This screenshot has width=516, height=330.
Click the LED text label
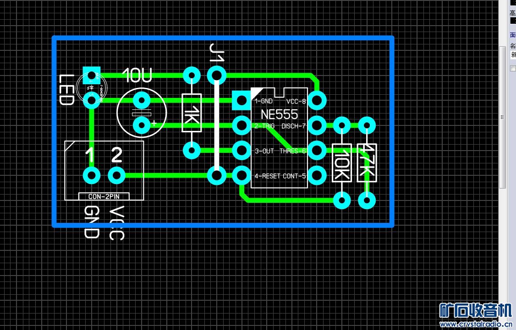point(66,90)
